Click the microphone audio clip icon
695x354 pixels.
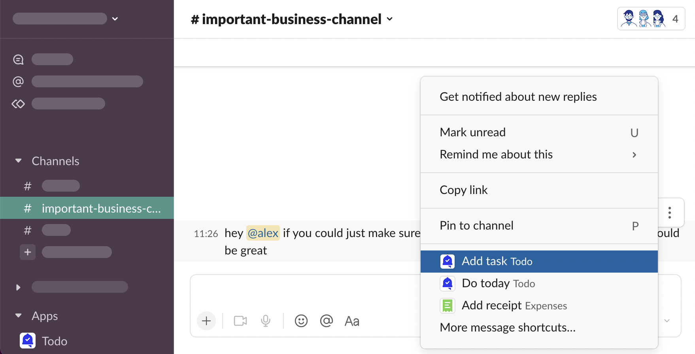(x=266, y=321)
